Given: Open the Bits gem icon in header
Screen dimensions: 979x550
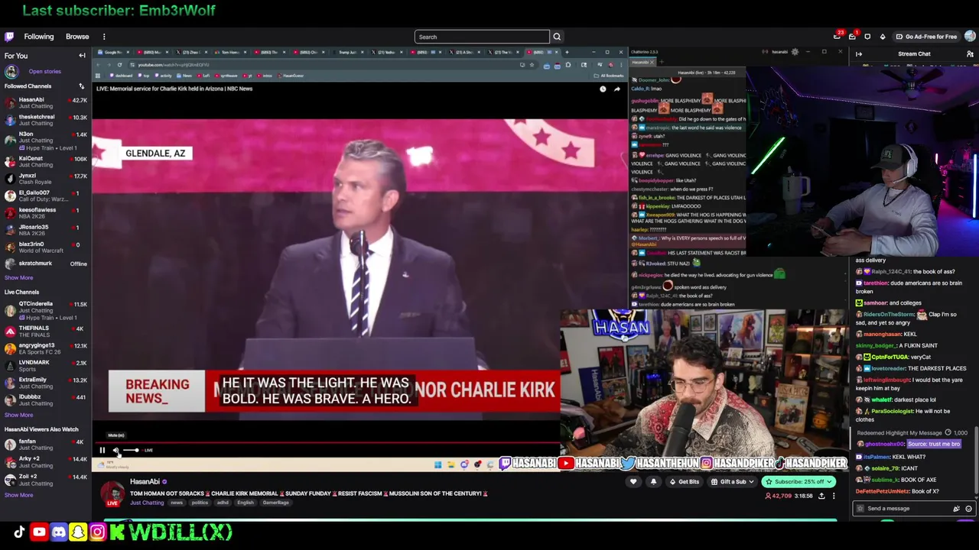Looking at the screenshot, I should coord(883,37).
